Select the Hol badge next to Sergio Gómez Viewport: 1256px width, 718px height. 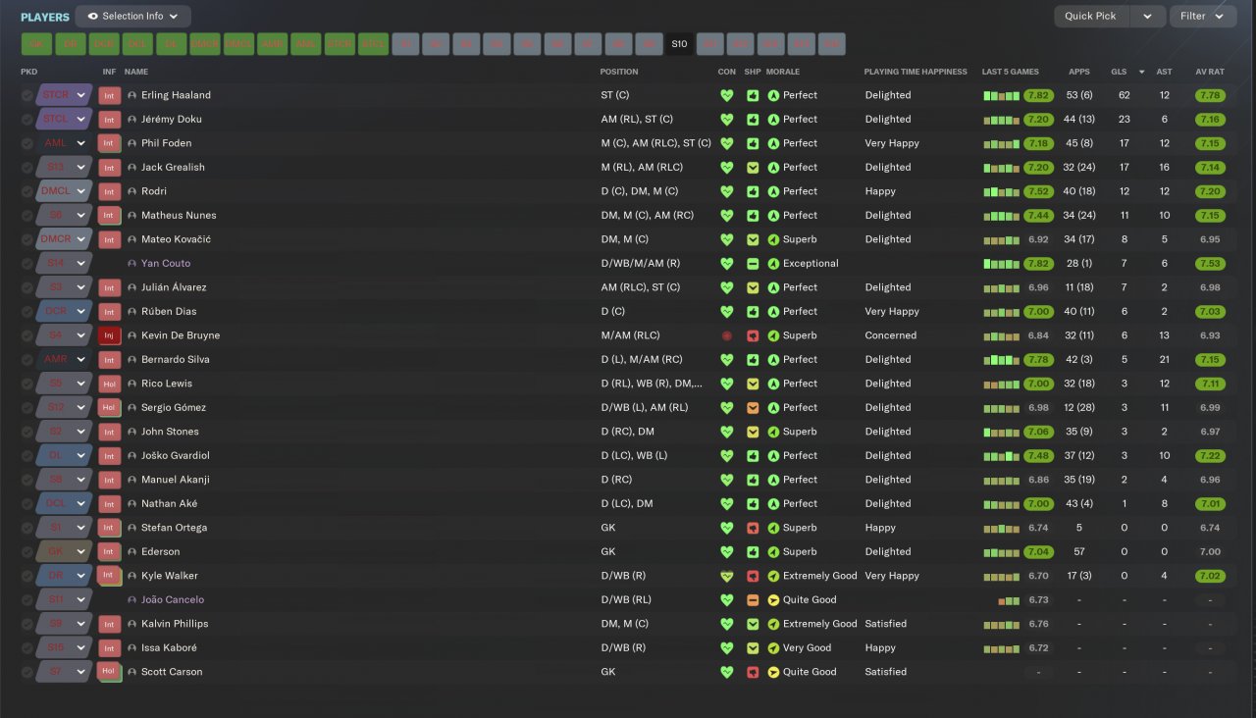[110, 407]
